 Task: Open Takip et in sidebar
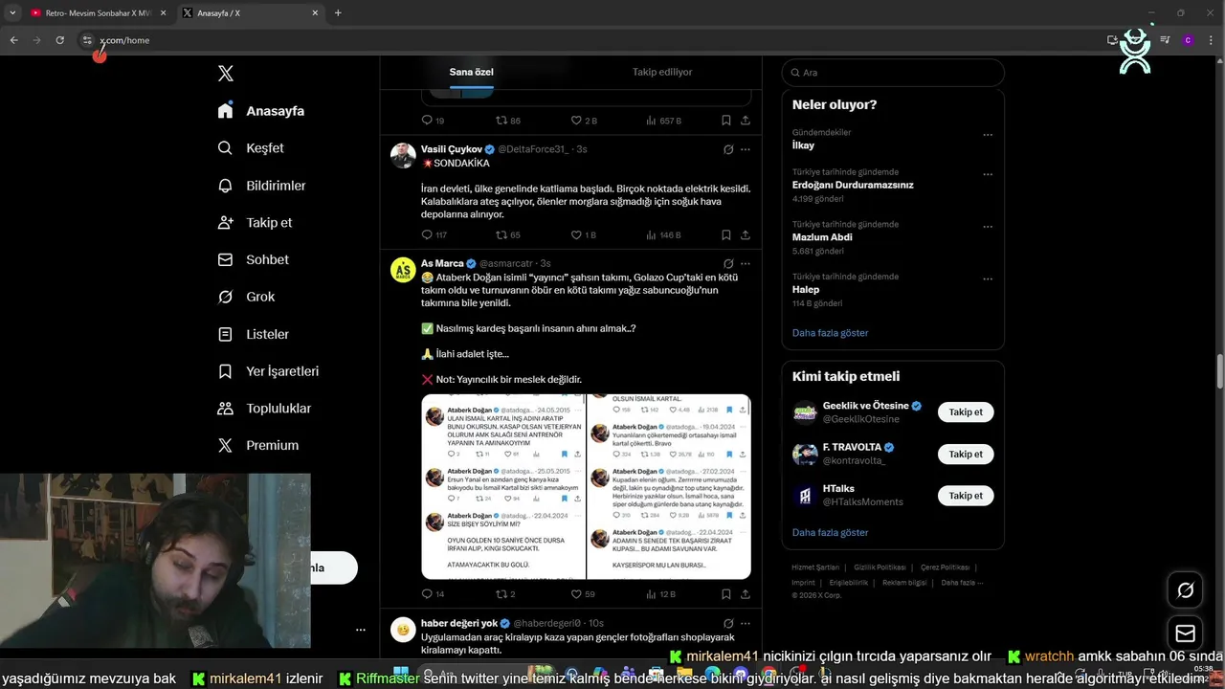[x=255, y=222]
